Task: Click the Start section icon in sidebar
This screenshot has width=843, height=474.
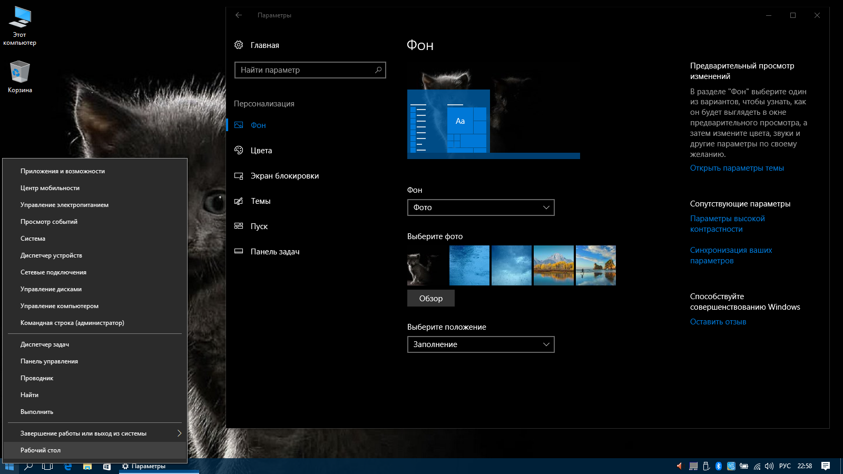Action: point(239,226)
